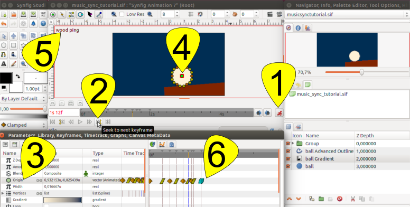Uncheck the Group layer visibility
This screenshot has height=207, width=410.
288,144
